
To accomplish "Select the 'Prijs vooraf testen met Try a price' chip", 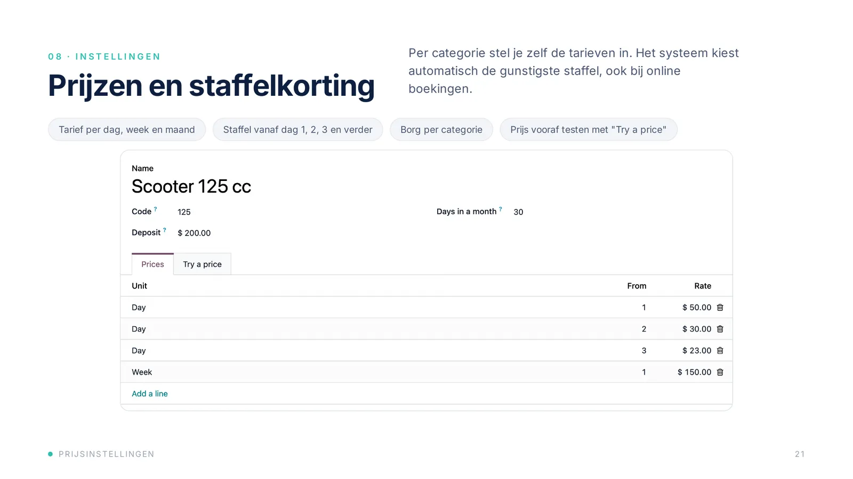I will point(589,129).
